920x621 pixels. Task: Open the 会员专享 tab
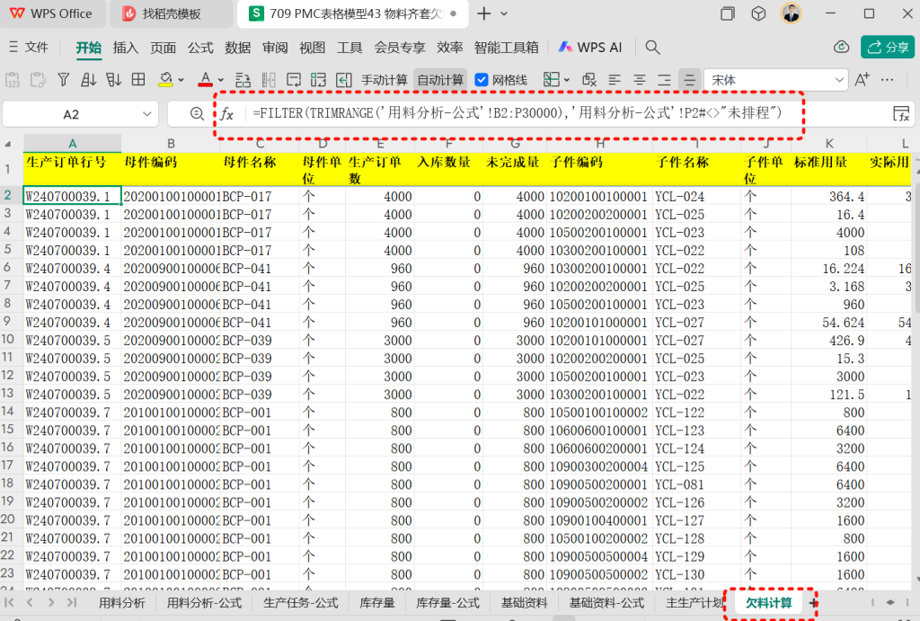(x=399, y=48)
